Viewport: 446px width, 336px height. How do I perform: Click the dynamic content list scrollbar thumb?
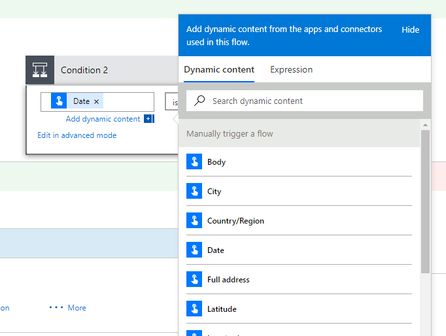(x=425, y=199)
